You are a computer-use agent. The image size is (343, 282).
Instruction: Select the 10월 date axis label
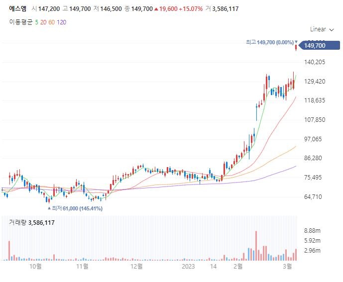pos(35,266)
